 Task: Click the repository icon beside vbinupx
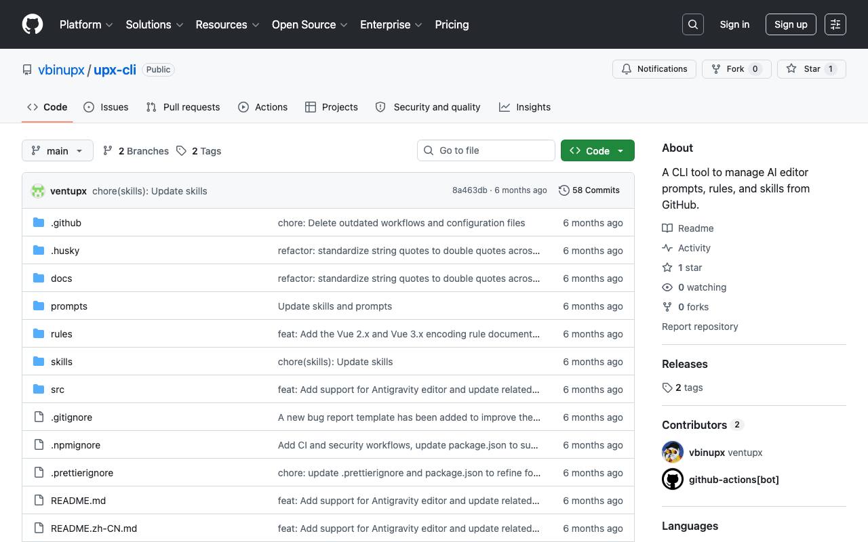pyautogui.click(x=27, y=70)
